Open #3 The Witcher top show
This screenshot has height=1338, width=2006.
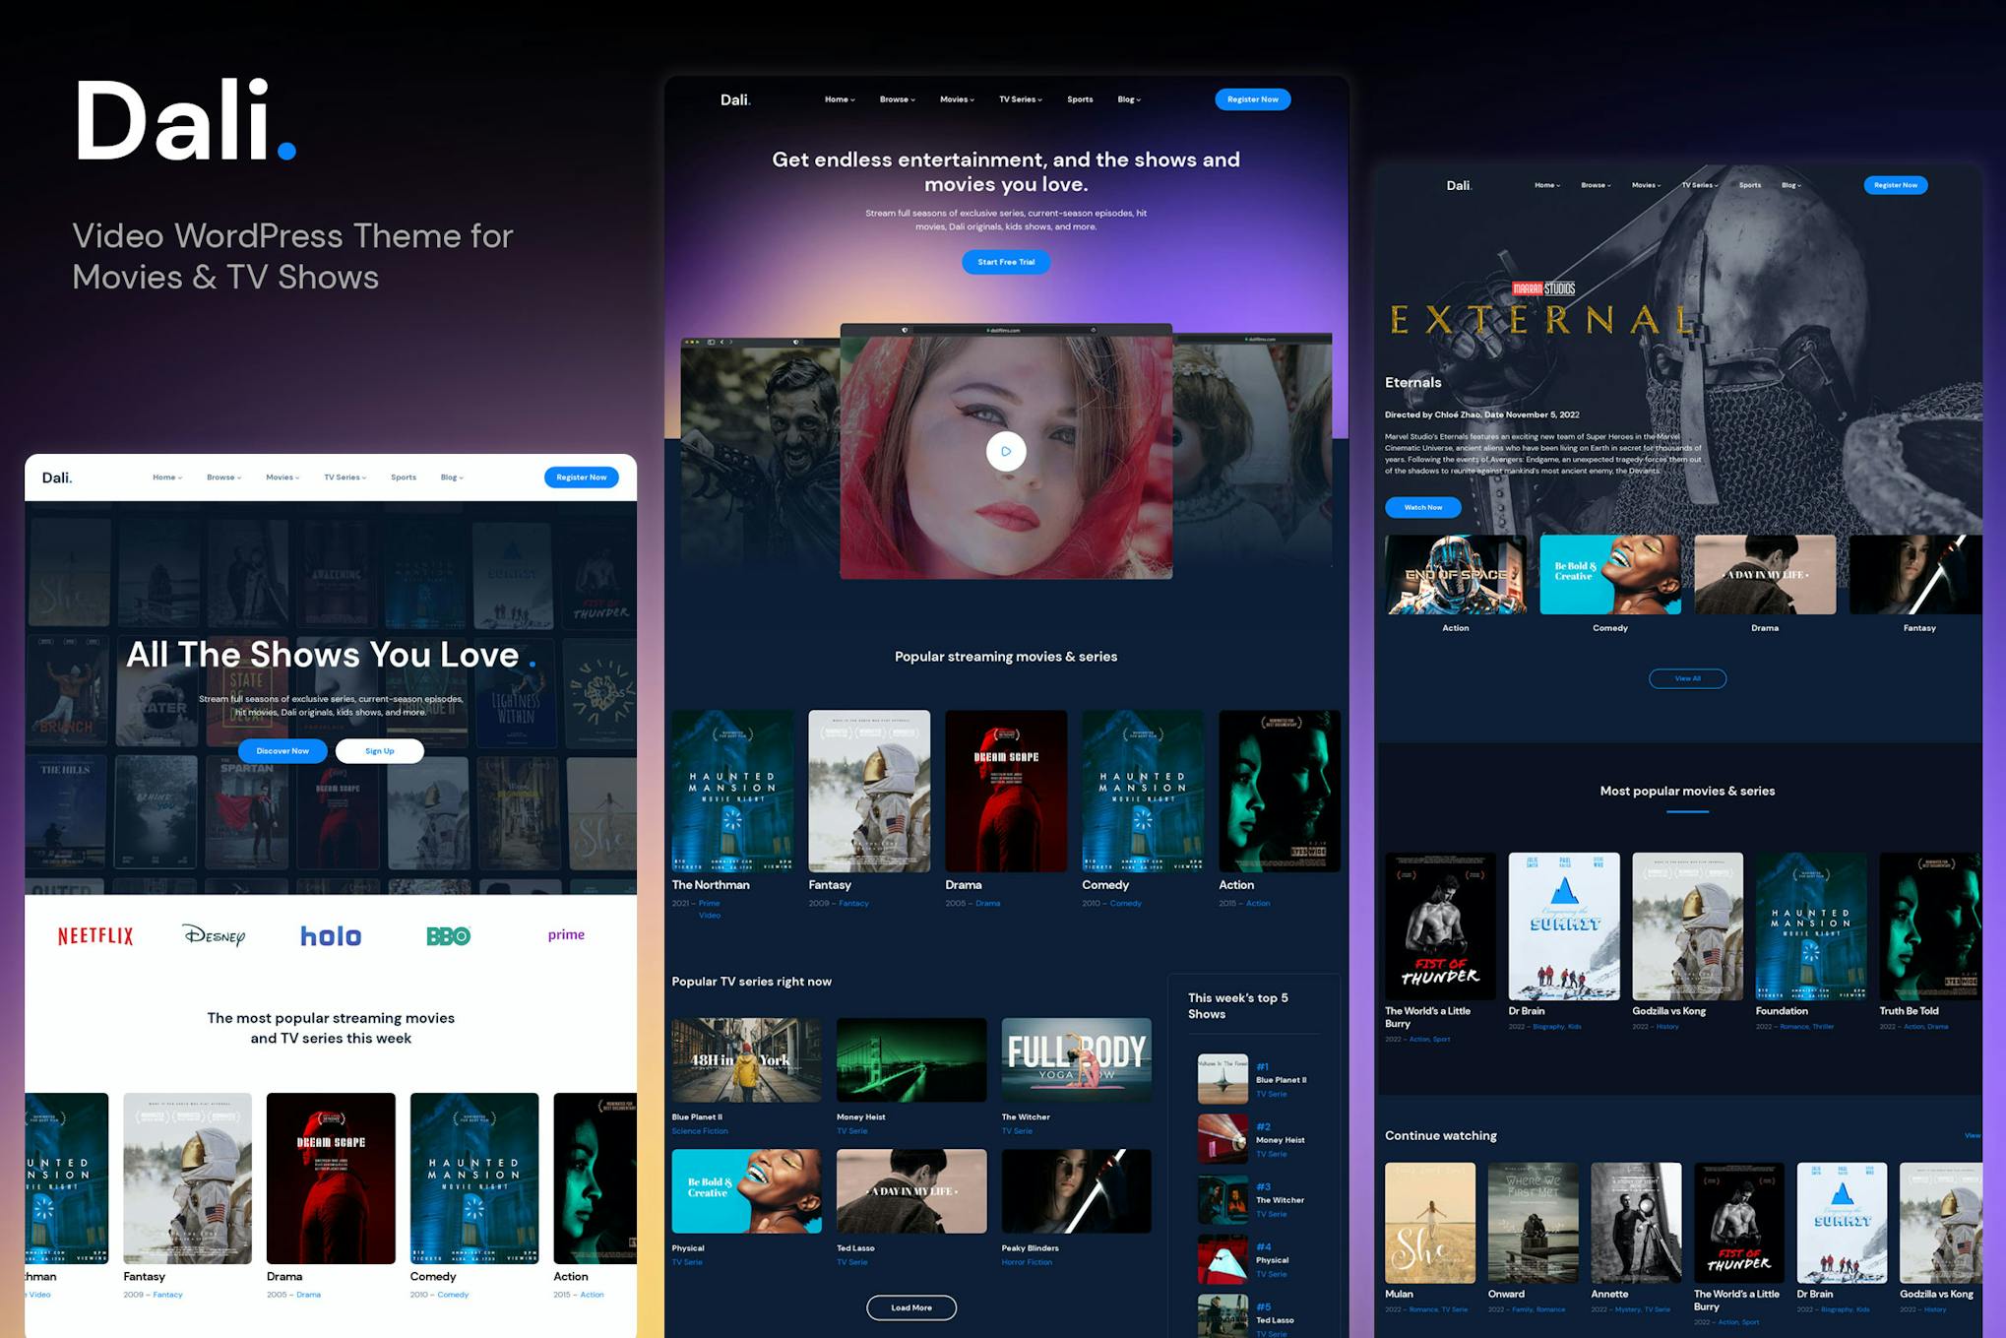(x=1222, y=1199)
